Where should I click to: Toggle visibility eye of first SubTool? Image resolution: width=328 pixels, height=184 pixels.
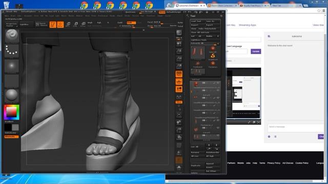point(218,83)
